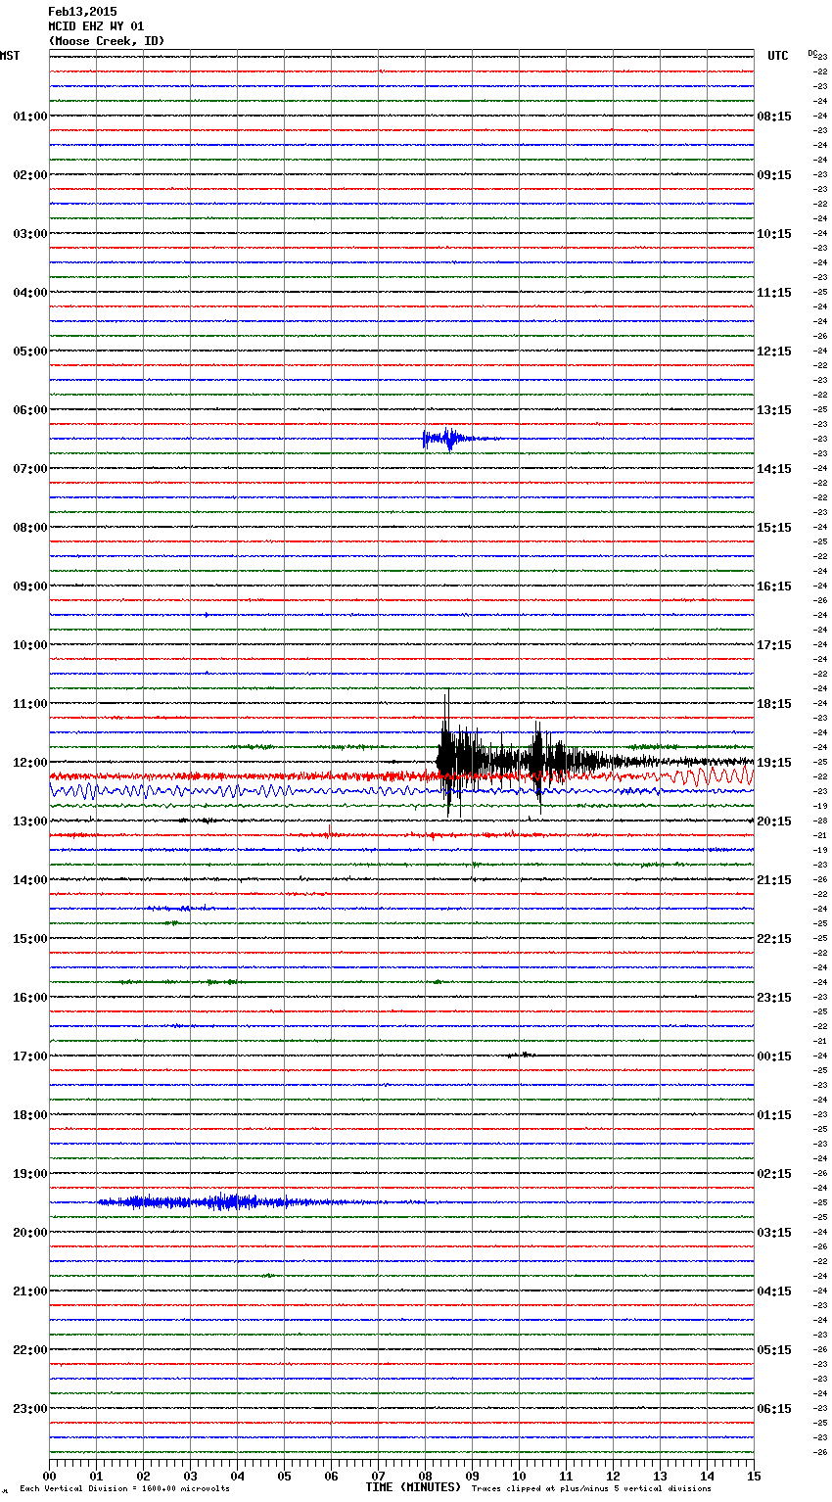Click the 23:15 UTC time label
The image size is (832, 1502).
pyautogui.click(x=774, y=998)
